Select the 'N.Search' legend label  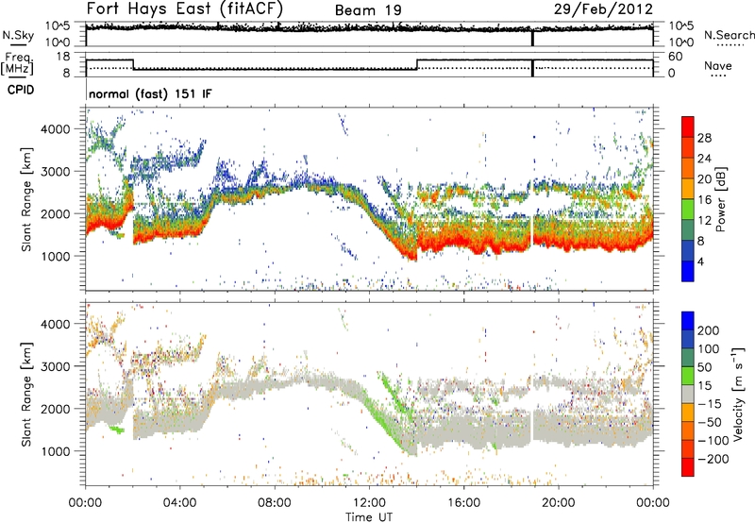(x=729, y=35)
